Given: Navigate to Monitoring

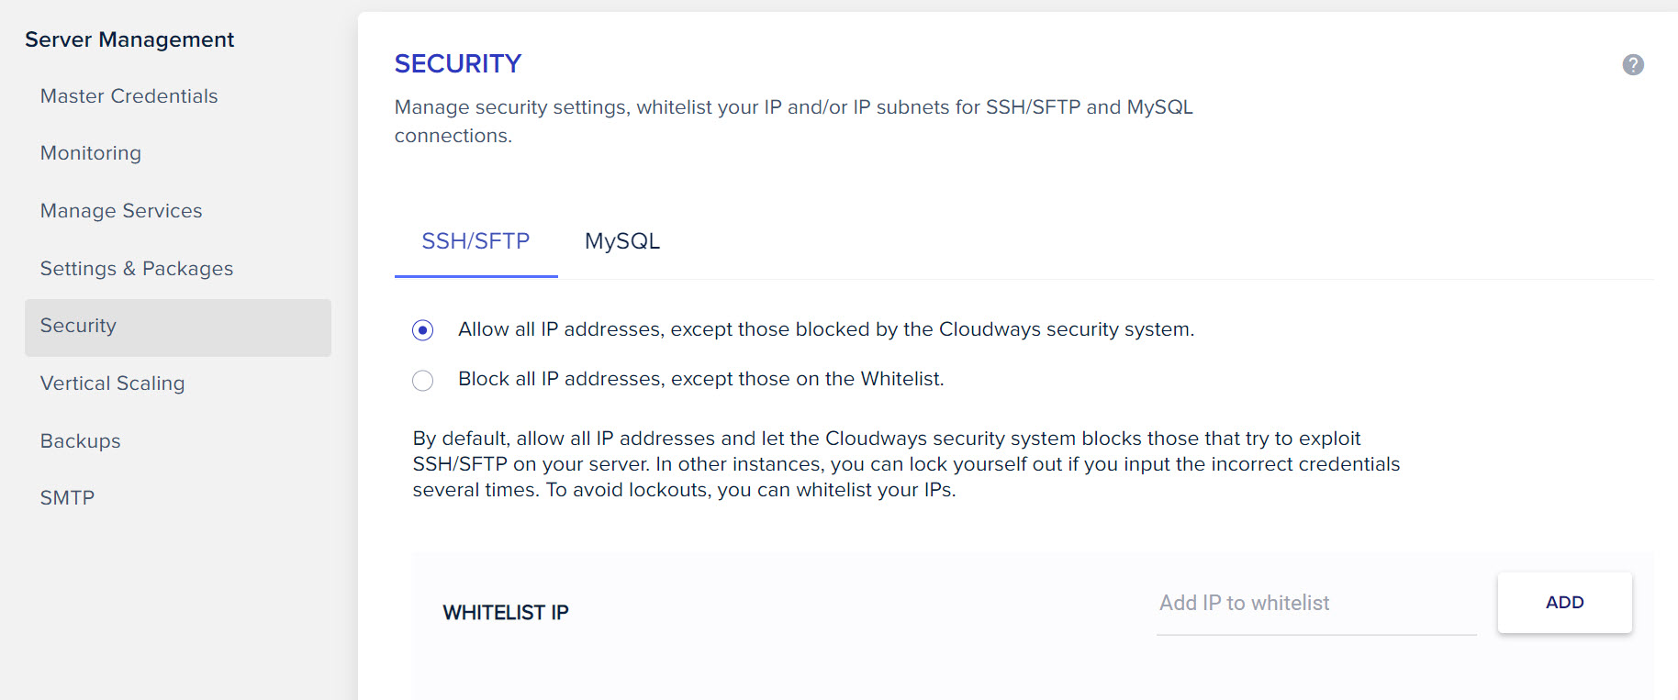Looking at the screenshot, I should coord(90,152).
